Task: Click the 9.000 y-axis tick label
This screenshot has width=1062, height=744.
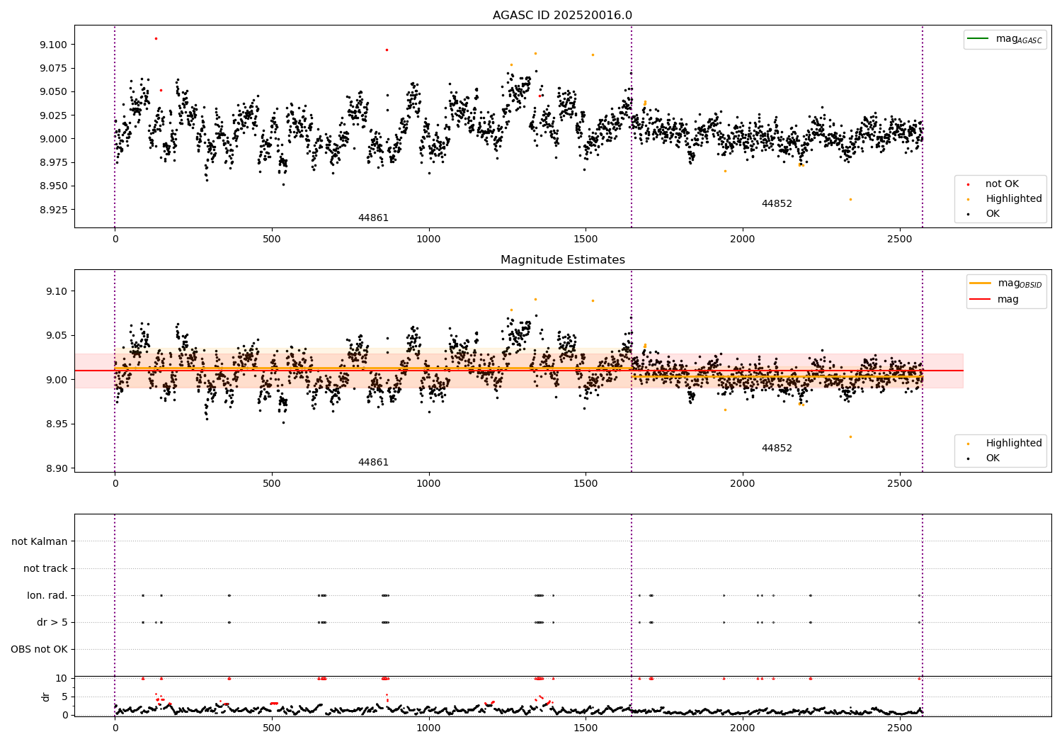Action: pos(53,139)
